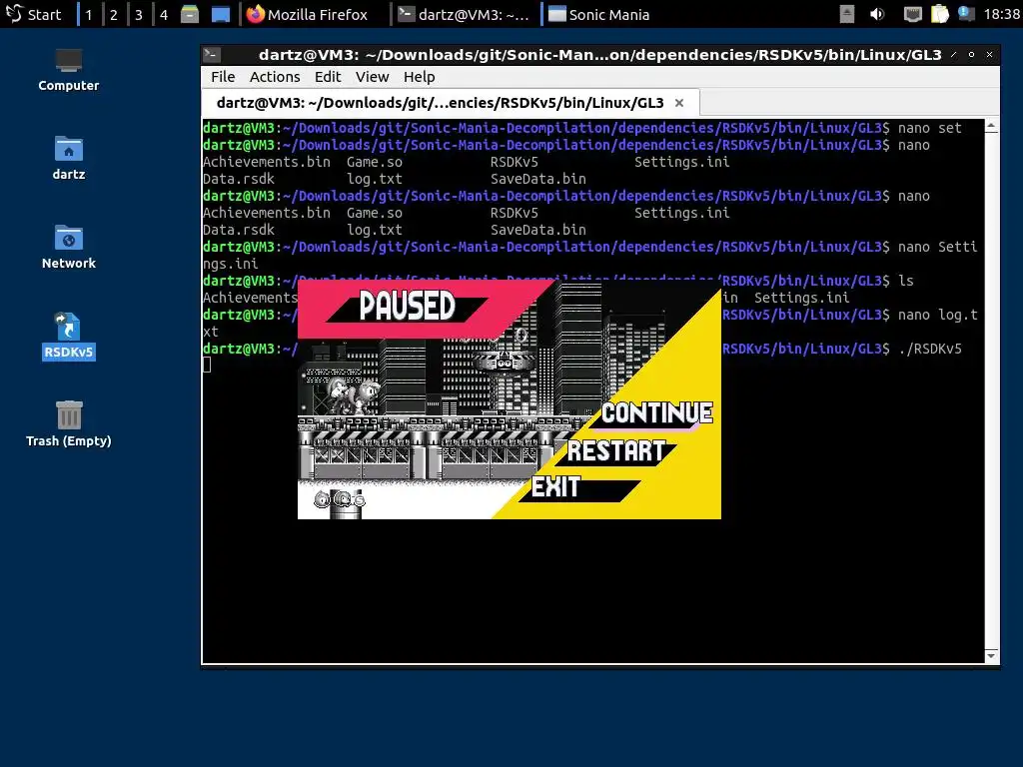This screenshot has height=767, width=1023.
Task: Open the Actions menu in terminal
Action: point(275,77)
